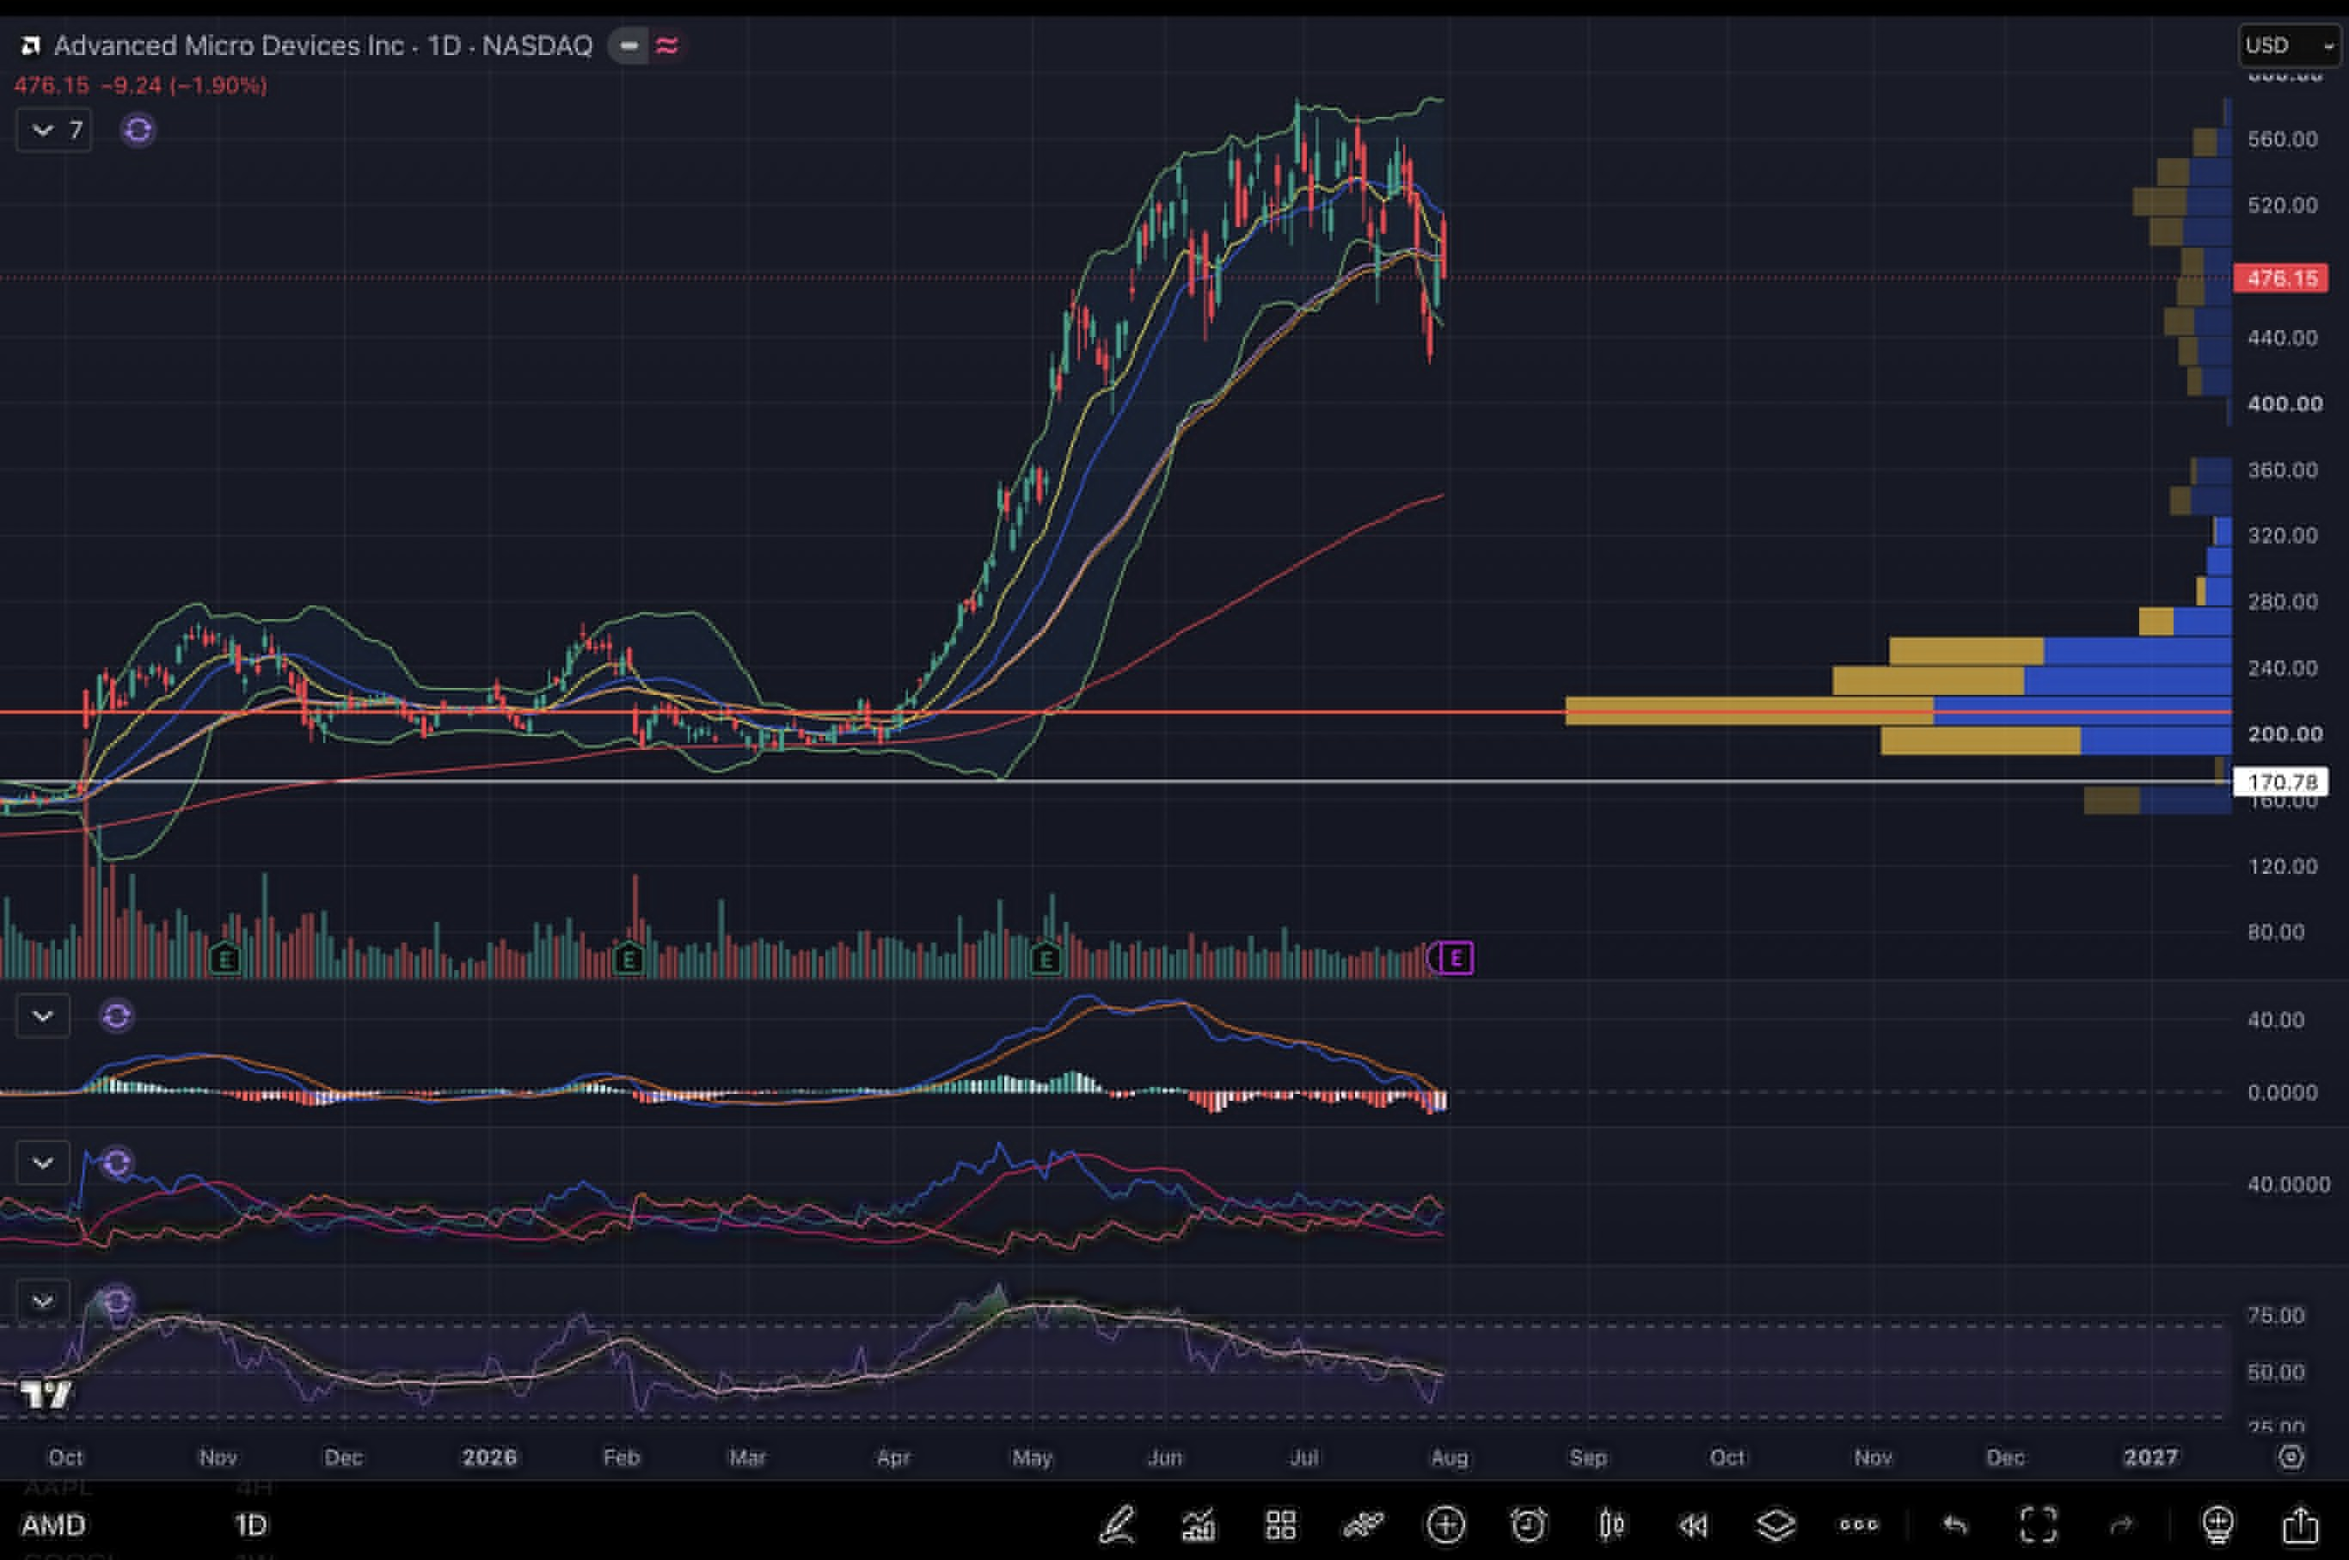This screenshot has height=1560, width=2349.
Task: Expand the RSI pane legend chevron
Action: tap(43, 1300)
